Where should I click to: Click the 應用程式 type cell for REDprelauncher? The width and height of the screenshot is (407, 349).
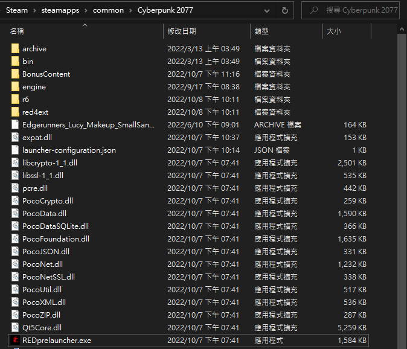(268, 340)
